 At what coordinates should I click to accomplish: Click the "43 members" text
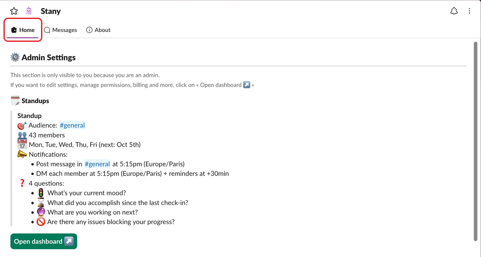tap(47, 135)
